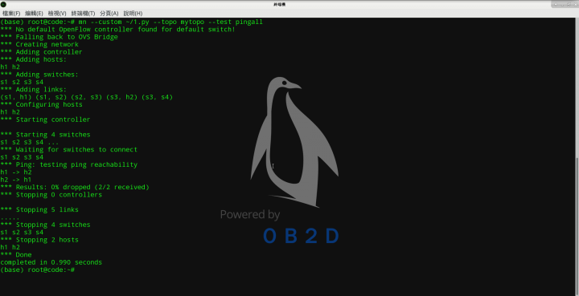Open the 檢視(V) View menu
Image resolution: width=579 pixels, height=296 pixels.
[57, 14]
